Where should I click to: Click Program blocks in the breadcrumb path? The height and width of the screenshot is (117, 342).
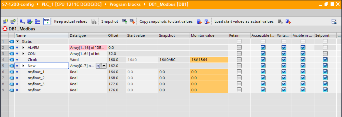point(125,5)
